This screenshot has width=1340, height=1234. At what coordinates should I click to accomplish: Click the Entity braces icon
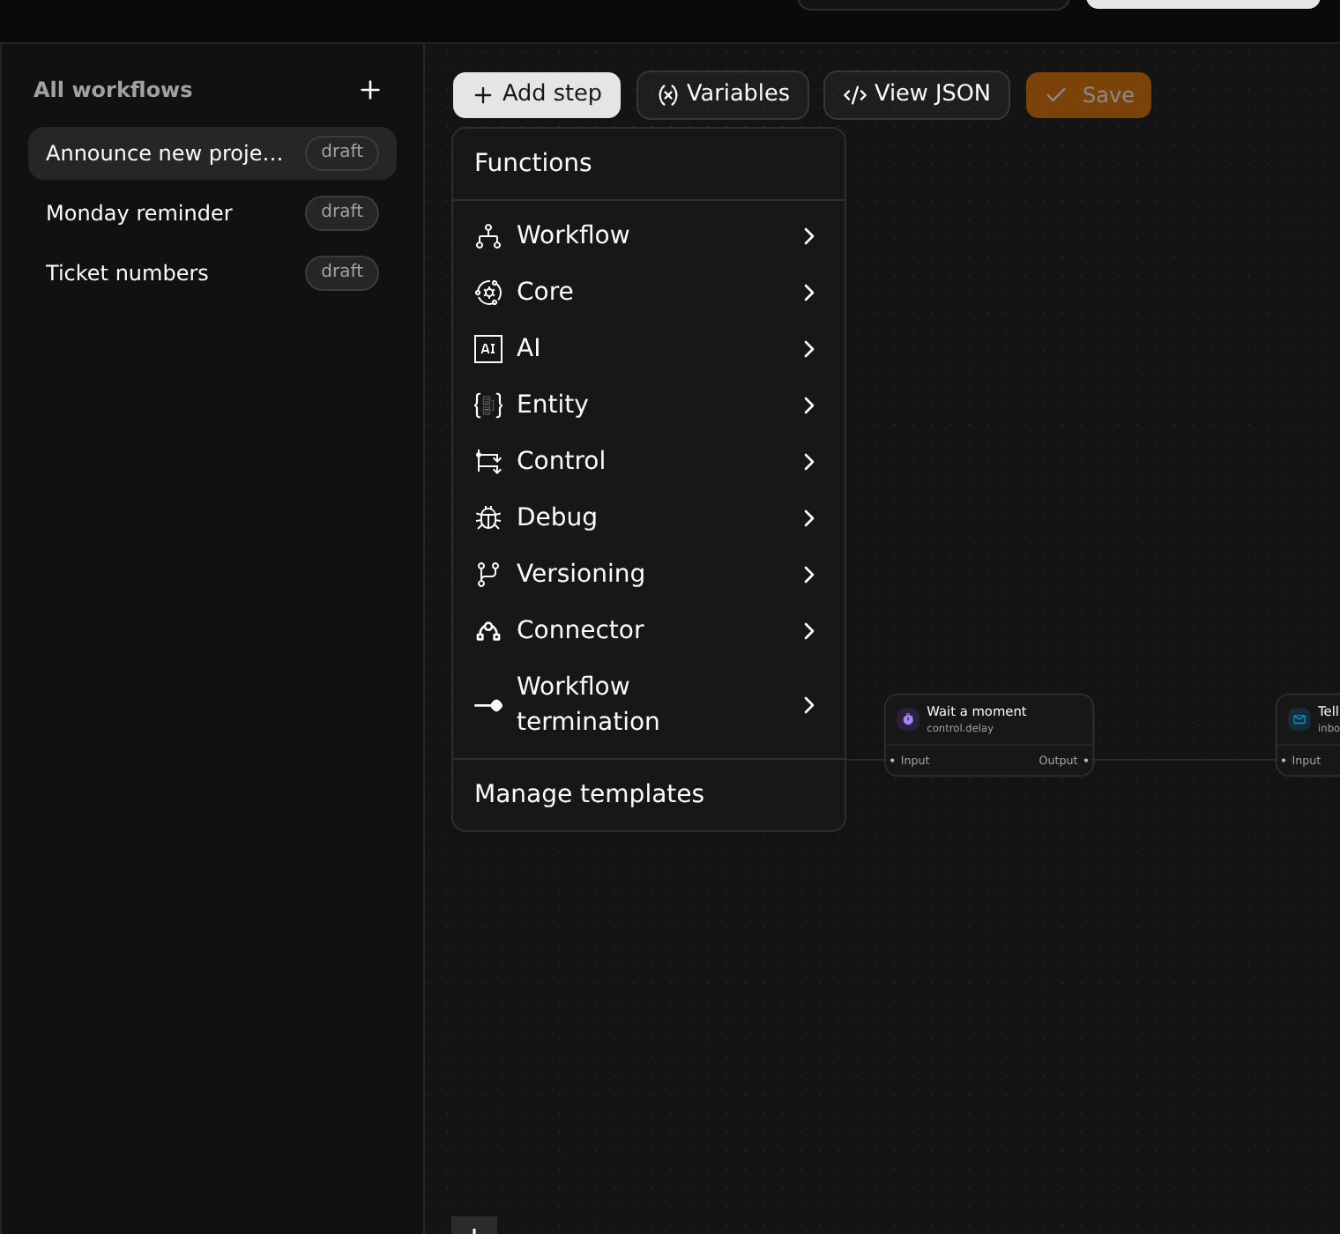click(x=488, y=405)
